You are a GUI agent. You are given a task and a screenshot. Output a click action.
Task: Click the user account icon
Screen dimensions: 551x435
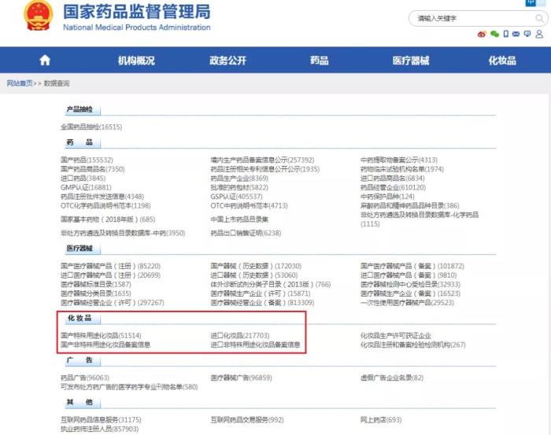[x=537, y=34]
